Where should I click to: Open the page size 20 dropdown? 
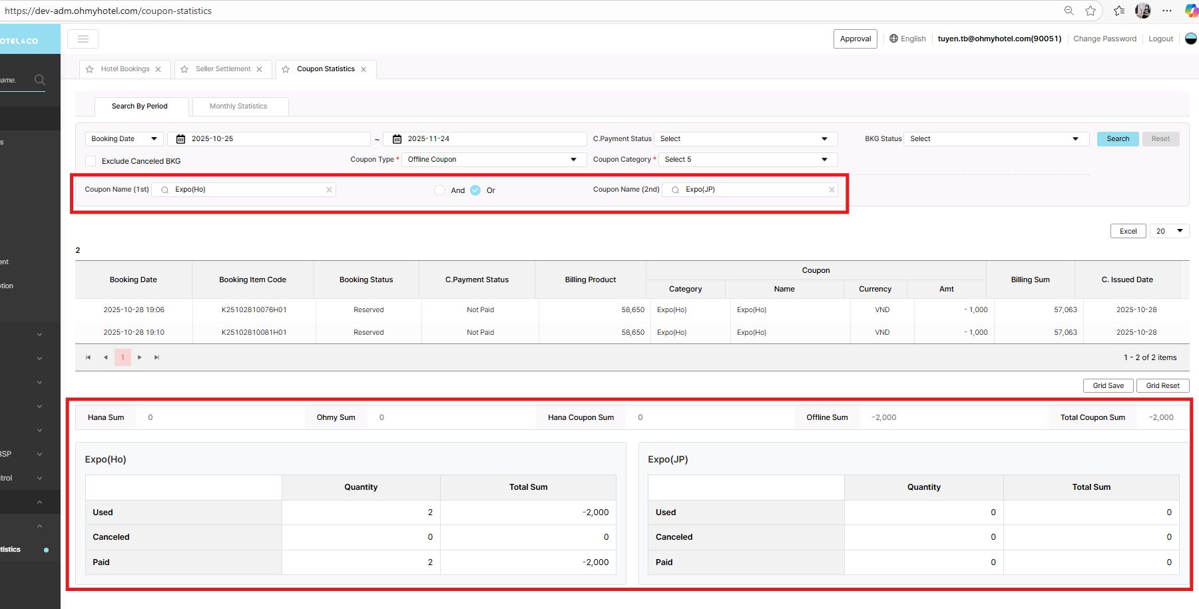[x=1169, y=231]
